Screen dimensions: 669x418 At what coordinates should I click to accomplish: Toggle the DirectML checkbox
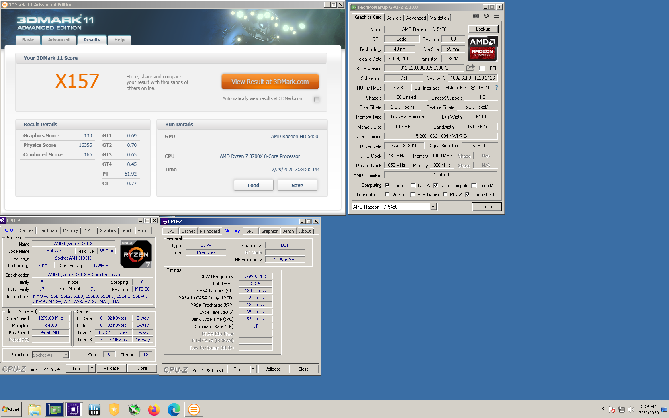(474, 186)
